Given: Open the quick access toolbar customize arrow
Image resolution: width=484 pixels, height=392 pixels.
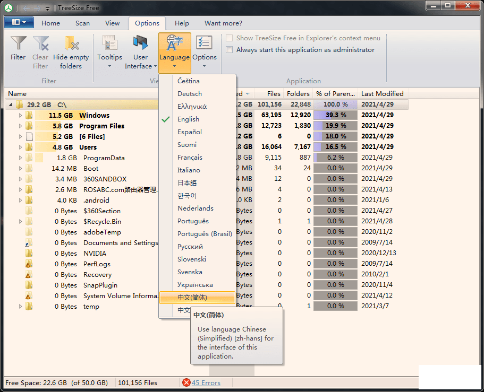Looking at the screenshot, I should 47,8.
